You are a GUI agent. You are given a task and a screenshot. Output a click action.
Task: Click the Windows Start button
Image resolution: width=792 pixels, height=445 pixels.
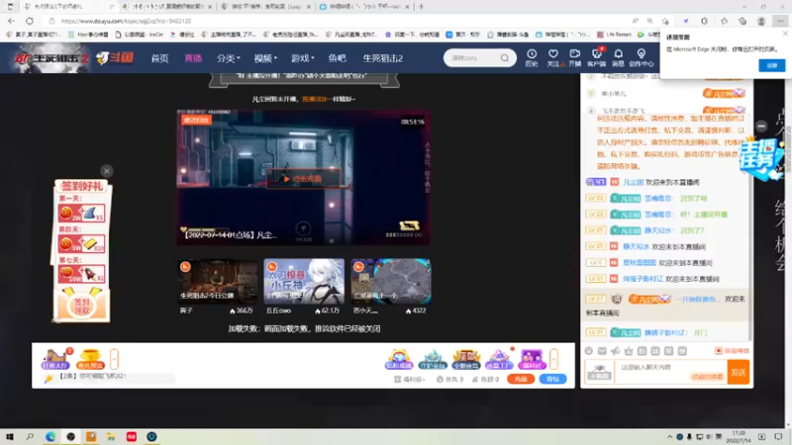pyautogui.click(x=10, y=437)
